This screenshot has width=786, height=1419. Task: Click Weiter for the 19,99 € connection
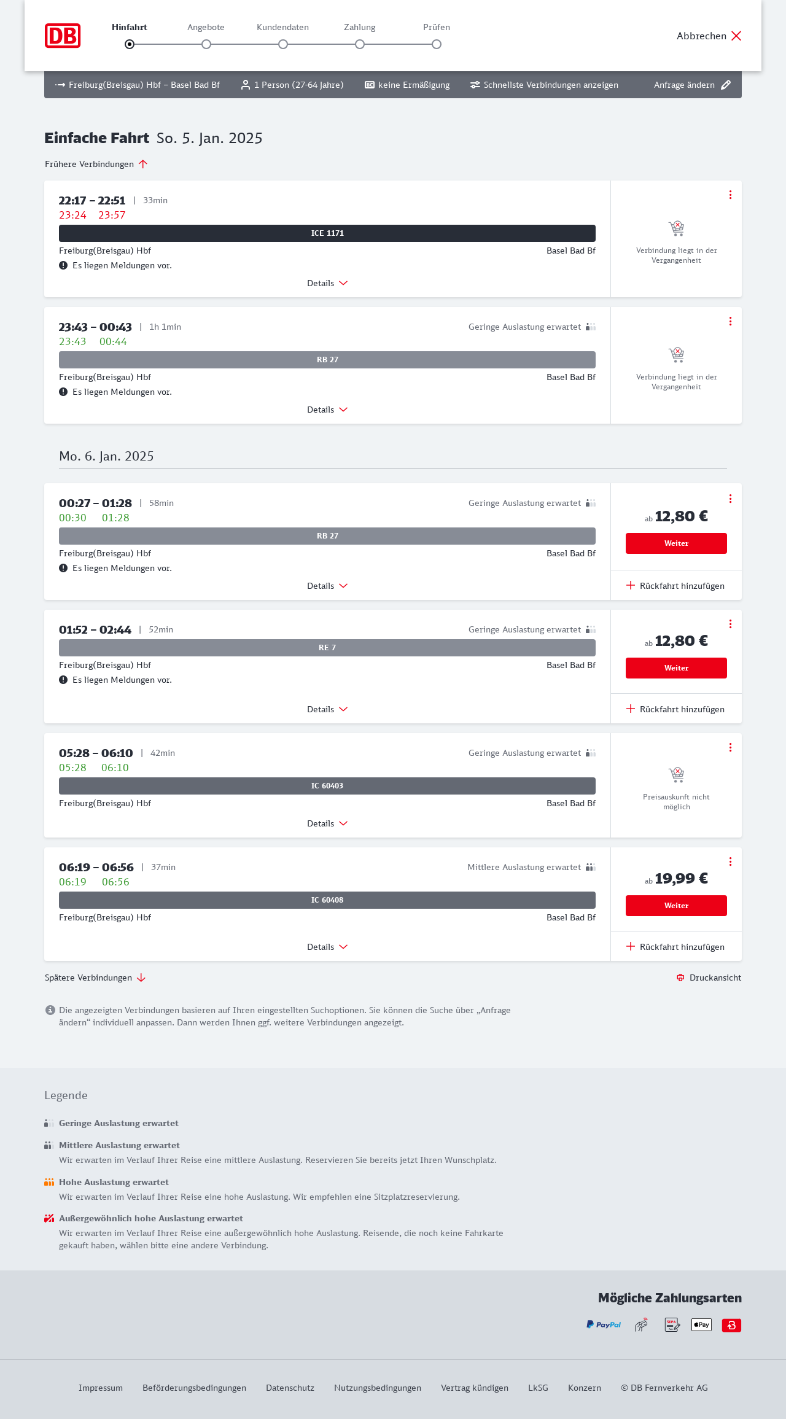pyautogui.click(x=676, y=906)
